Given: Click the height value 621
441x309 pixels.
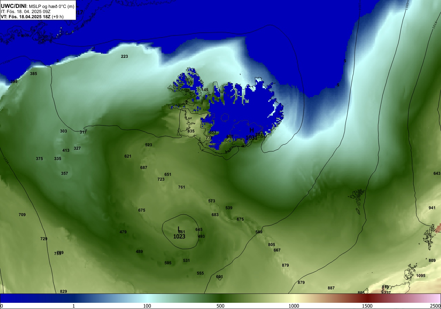Looking at the screenshot, I should [x=128, y=156].
